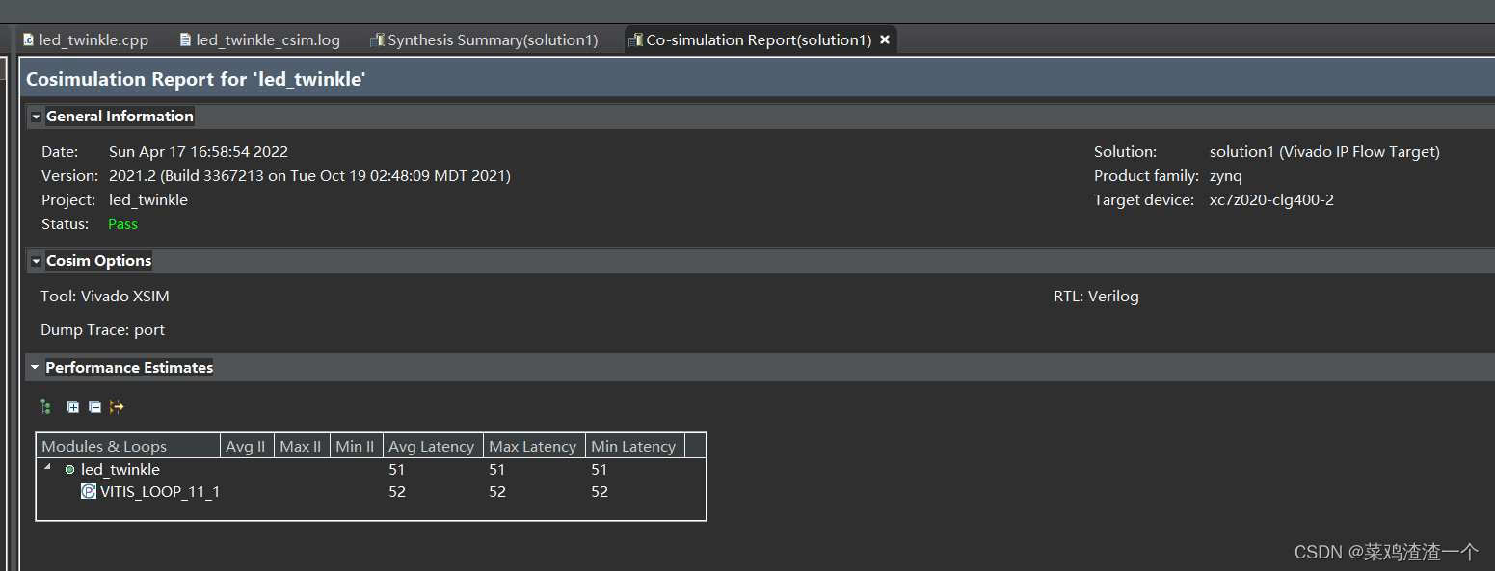Screen dimensions: 1495x571
Task: Click the Cosim Options section title
Action: pos(99,261)
